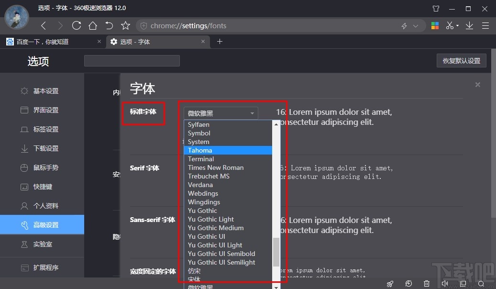Viewport: 496px width, 289px height.
Task: Click the clock restore status bar icon
Action: pyautogui.click(x=408, y=284)
